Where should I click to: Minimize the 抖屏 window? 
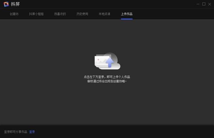198,4
